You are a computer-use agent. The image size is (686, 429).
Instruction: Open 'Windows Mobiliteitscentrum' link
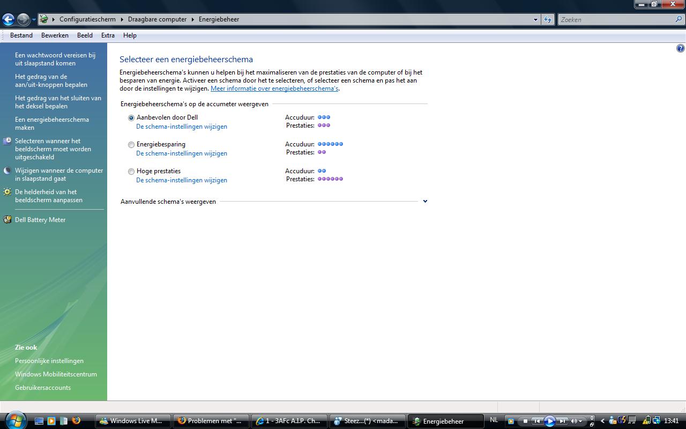pos(56,374)
